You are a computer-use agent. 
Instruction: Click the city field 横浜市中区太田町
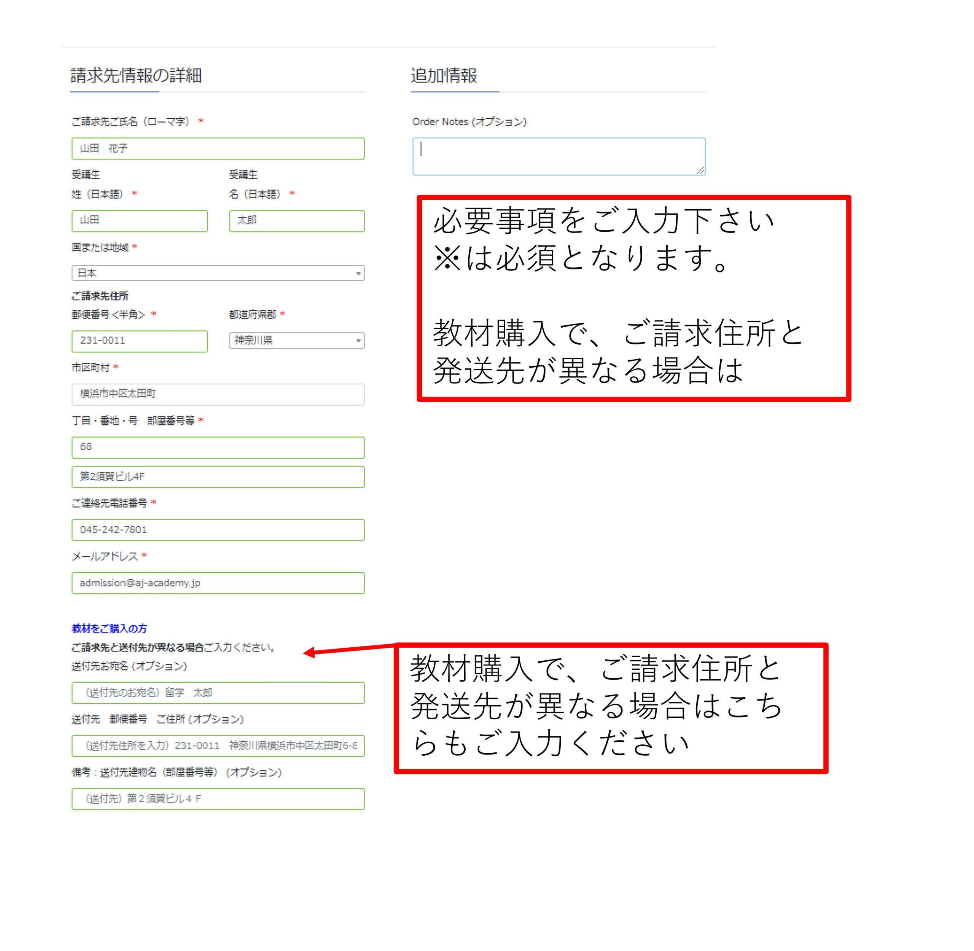point(218,394)
